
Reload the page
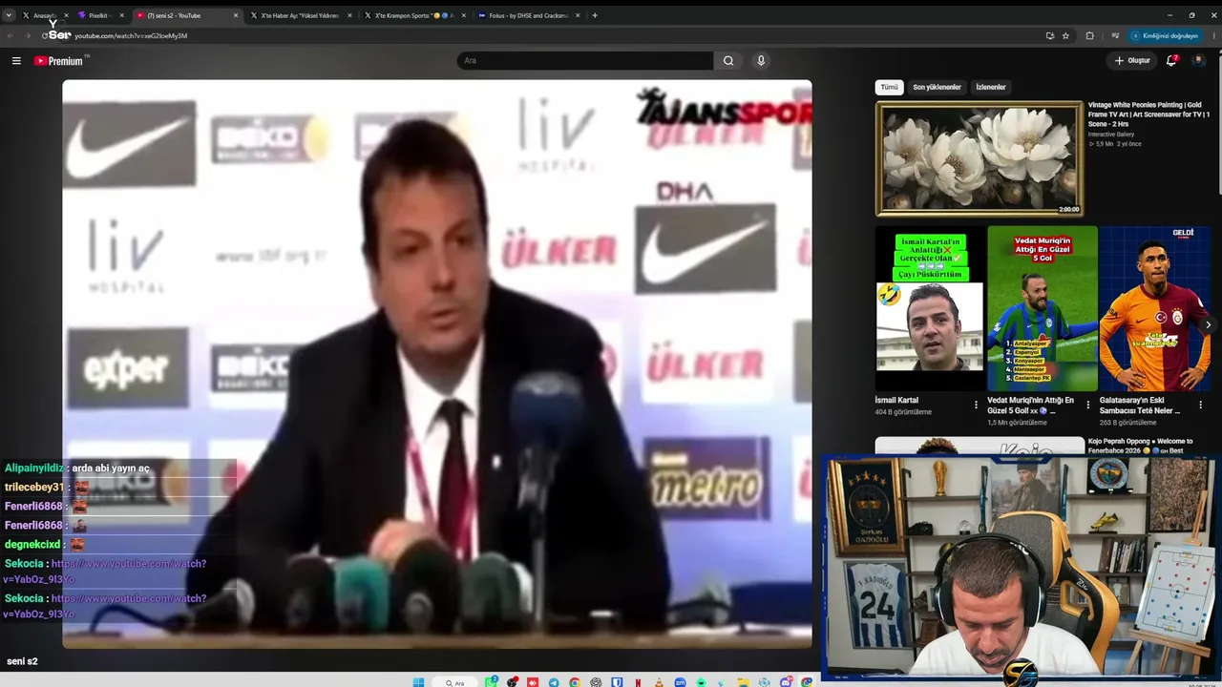pos(45,35)
